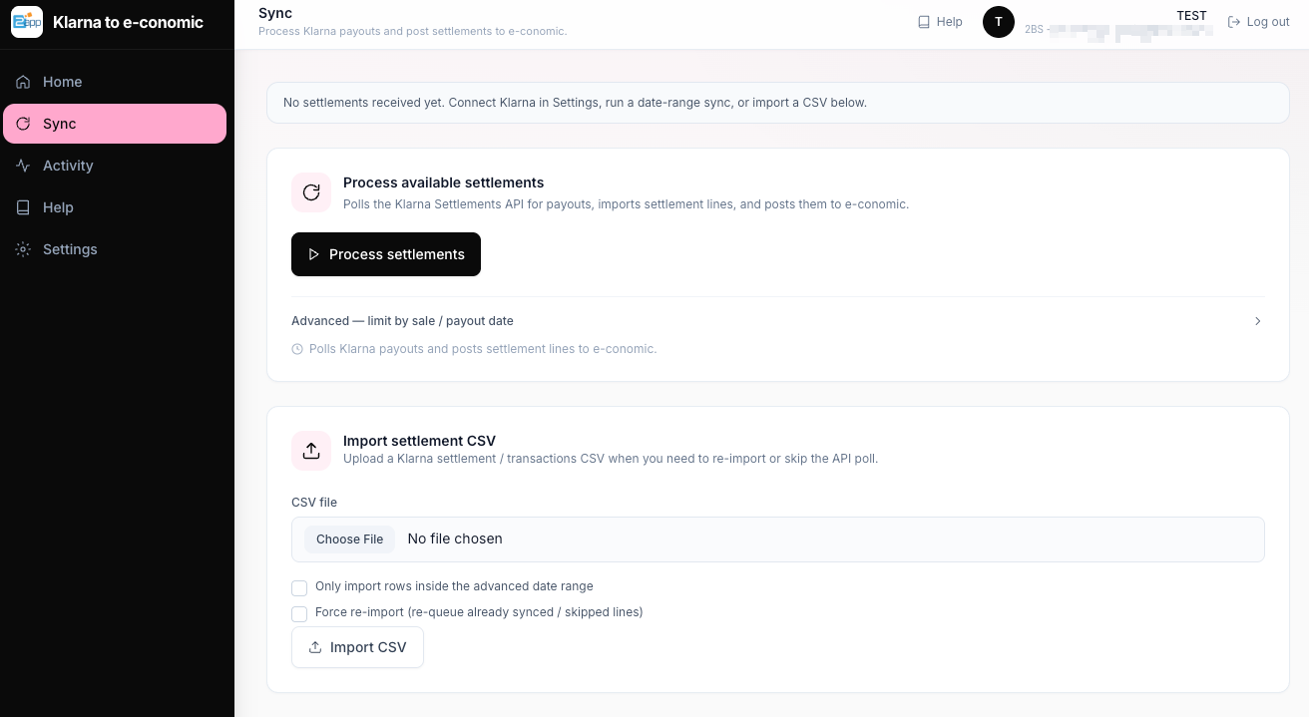Open Help from the sidebar
The width and height of the screenshot is (1309, 717).
115,207
